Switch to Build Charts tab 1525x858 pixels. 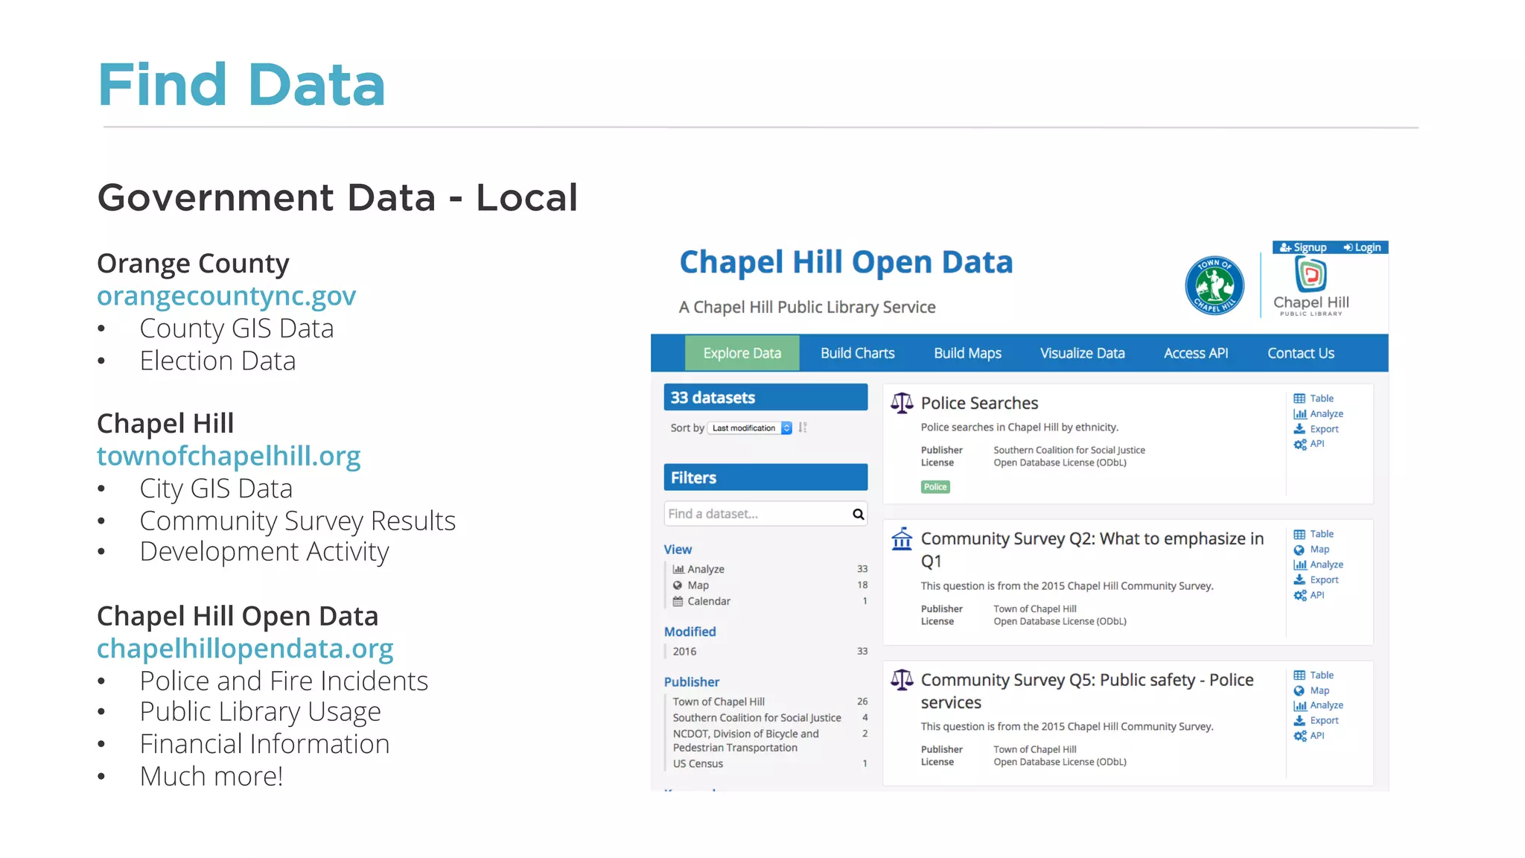(x=858, y=353)
